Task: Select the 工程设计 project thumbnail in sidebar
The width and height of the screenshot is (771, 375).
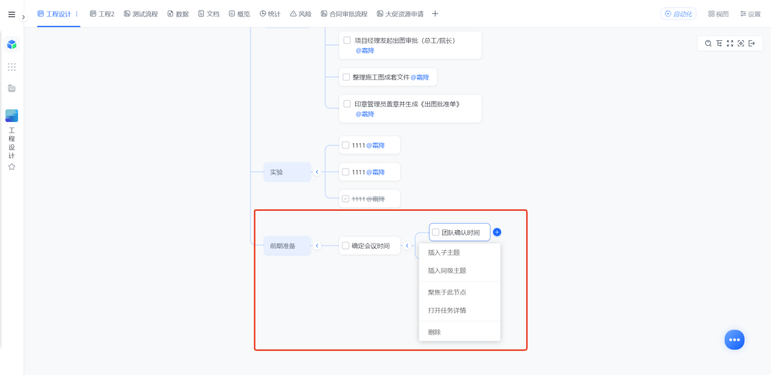Action: tap(12, 116)
